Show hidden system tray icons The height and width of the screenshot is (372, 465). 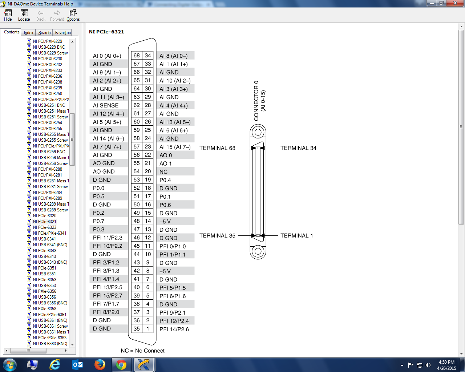(402, 365)
